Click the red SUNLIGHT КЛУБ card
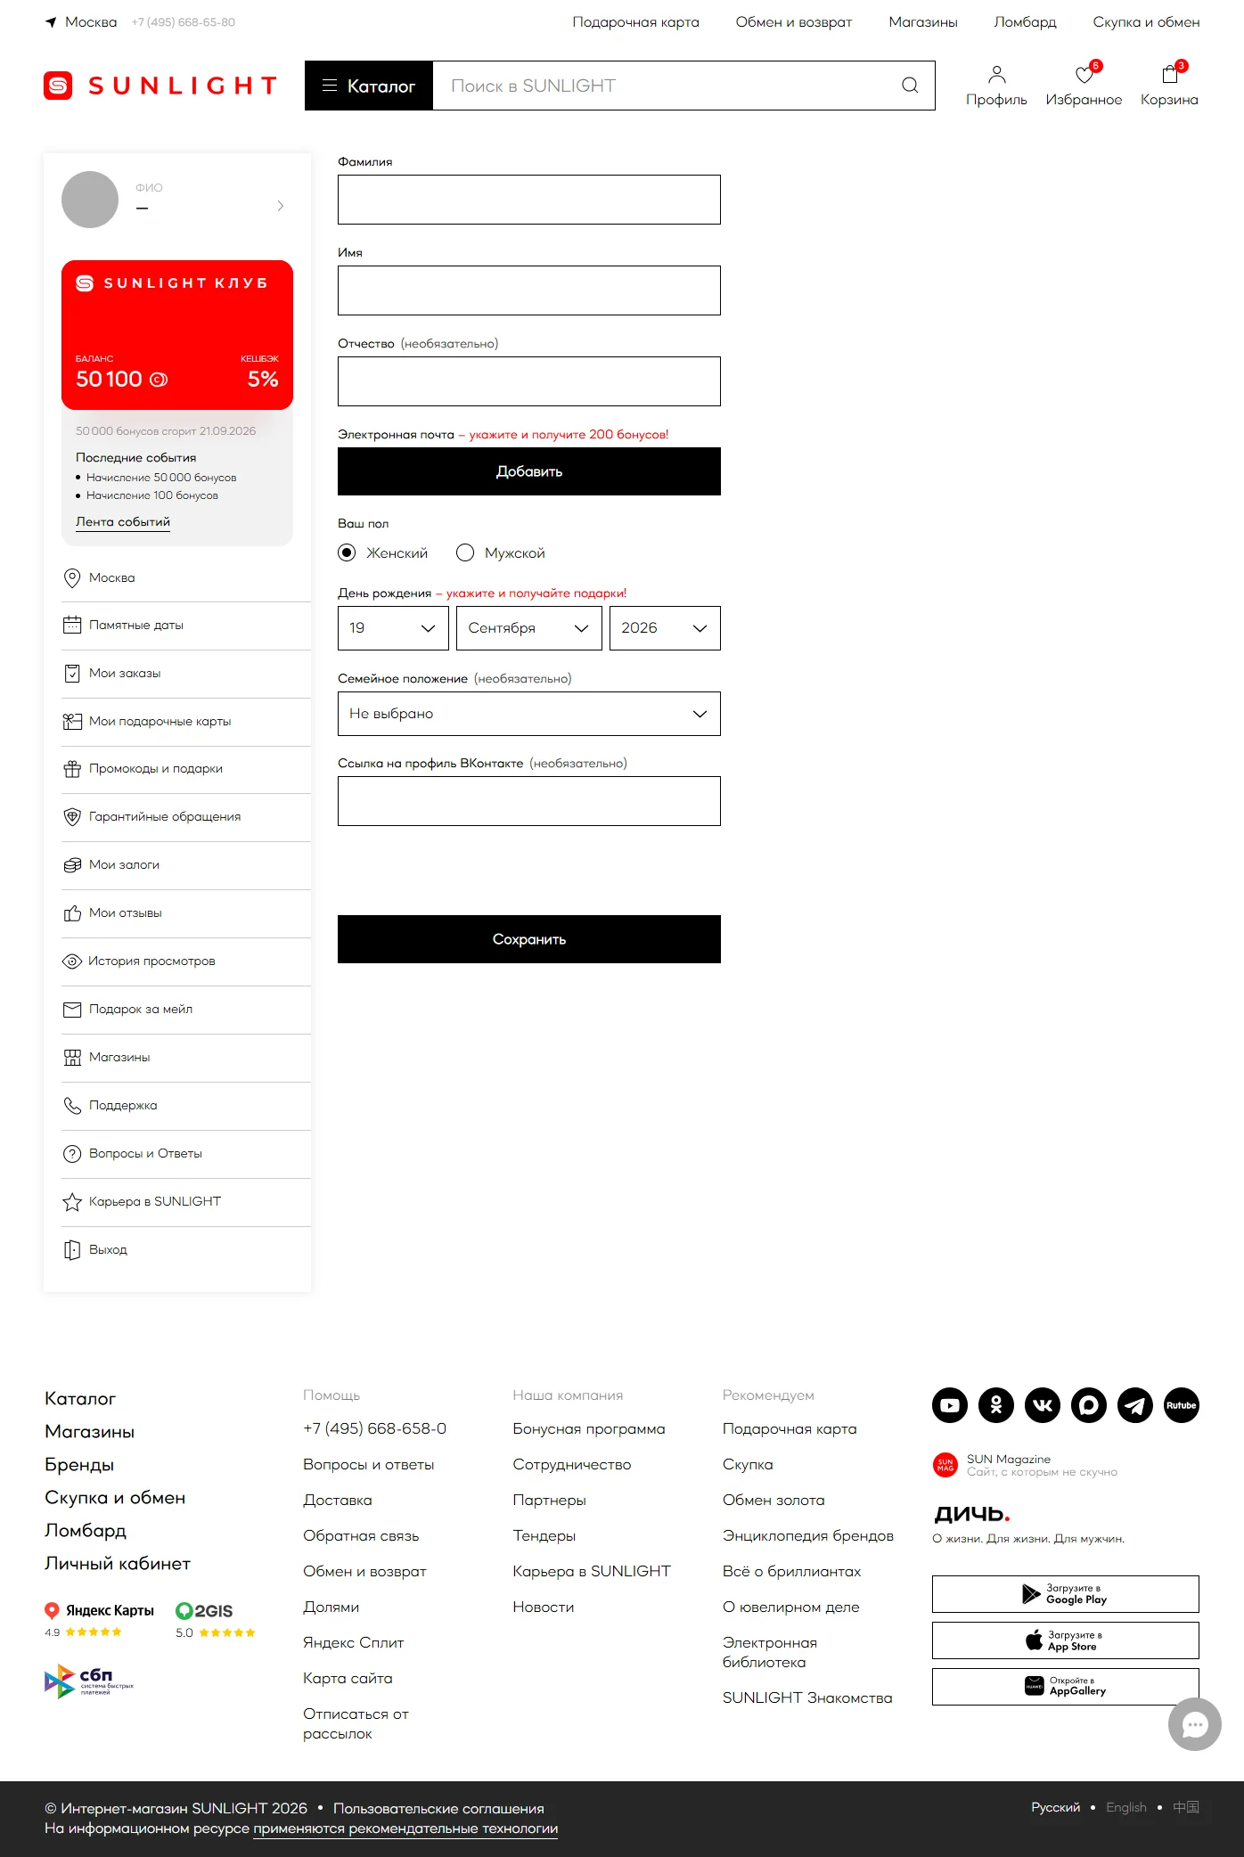 177,335
